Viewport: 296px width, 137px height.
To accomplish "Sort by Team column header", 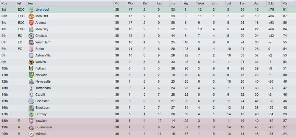I will point(70,3).
